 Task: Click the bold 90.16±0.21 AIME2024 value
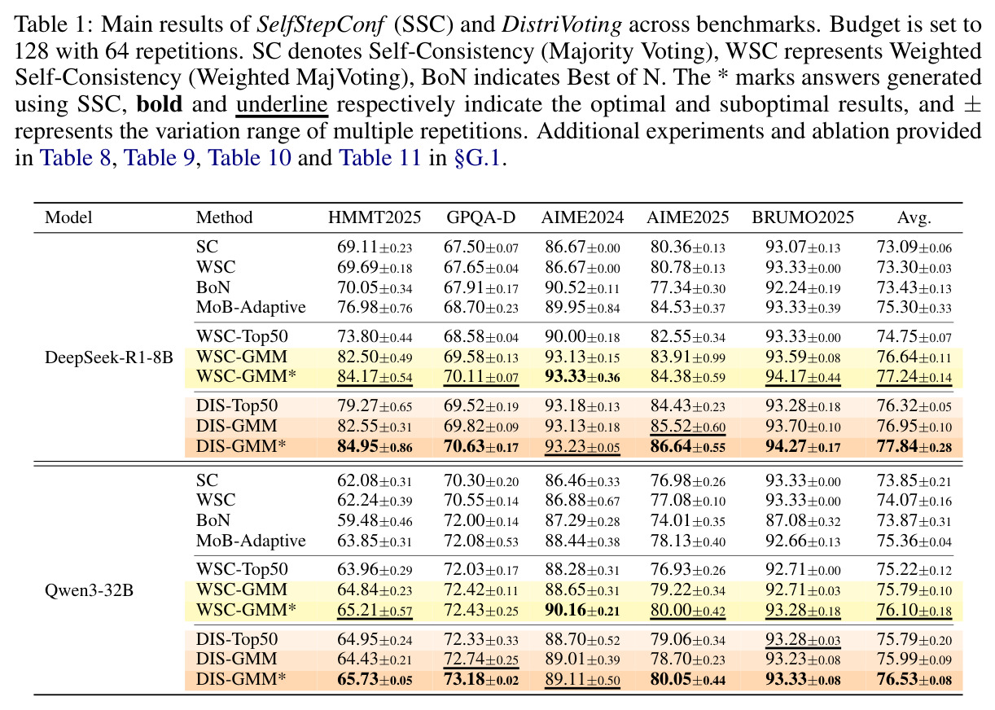click(x=582, y=610)
